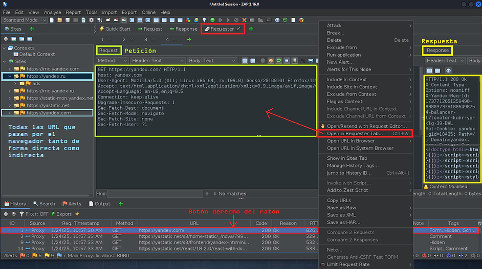This screenshot has height=269, width=482.
Task: Toggle the grey circle button in the request toolbar
Action: click(x=262, y=61)
